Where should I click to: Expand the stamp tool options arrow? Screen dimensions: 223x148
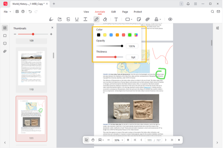coord(160,19)
